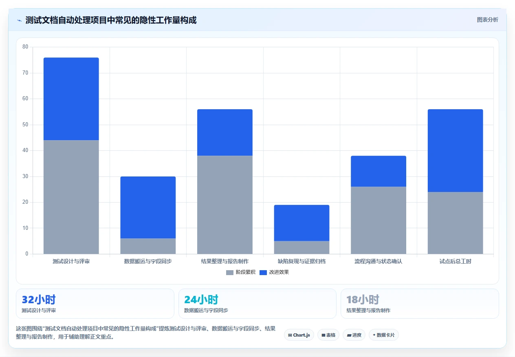Click the gray segment of the 测试设计与评审 bar
The width and height of the screenshot is (515, 357).
(71, 197)
